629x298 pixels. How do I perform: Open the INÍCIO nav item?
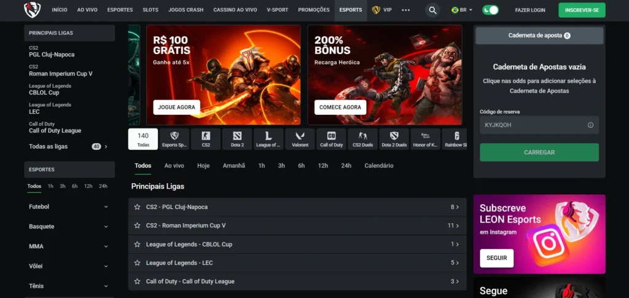(60, 10)
